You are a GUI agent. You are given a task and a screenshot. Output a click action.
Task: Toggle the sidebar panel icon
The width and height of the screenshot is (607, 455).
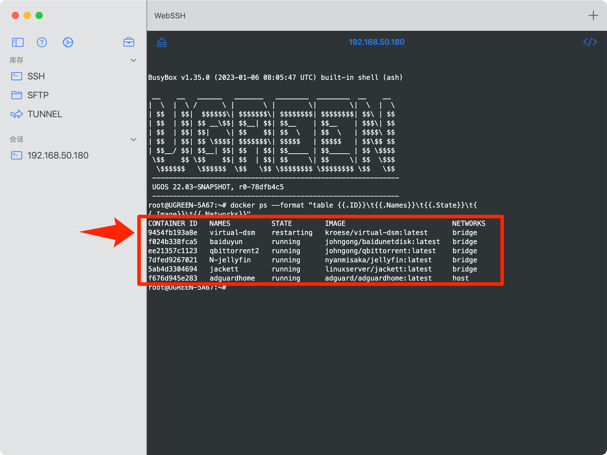pos(17,42)
